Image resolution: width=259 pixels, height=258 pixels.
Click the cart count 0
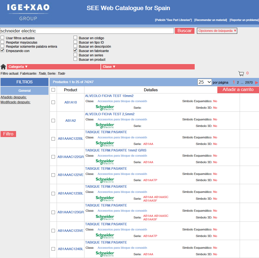click(248, 73)
